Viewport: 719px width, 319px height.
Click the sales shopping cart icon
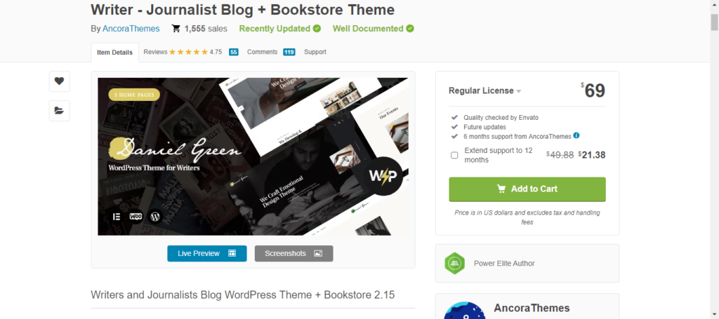176,29
